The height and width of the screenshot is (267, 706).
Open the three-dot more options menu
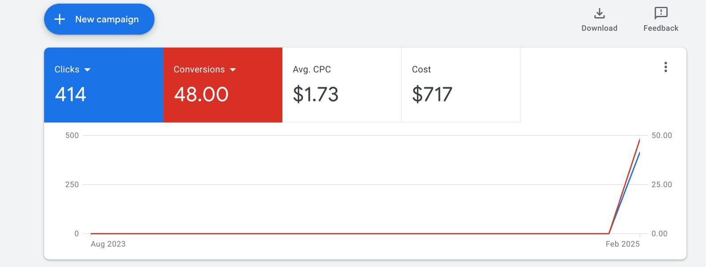665,67
